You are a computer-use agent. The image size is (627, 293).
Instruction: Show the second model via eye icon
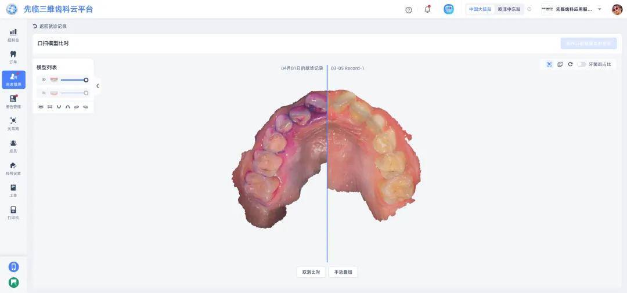pyautogui.click(x=44, y=93)
